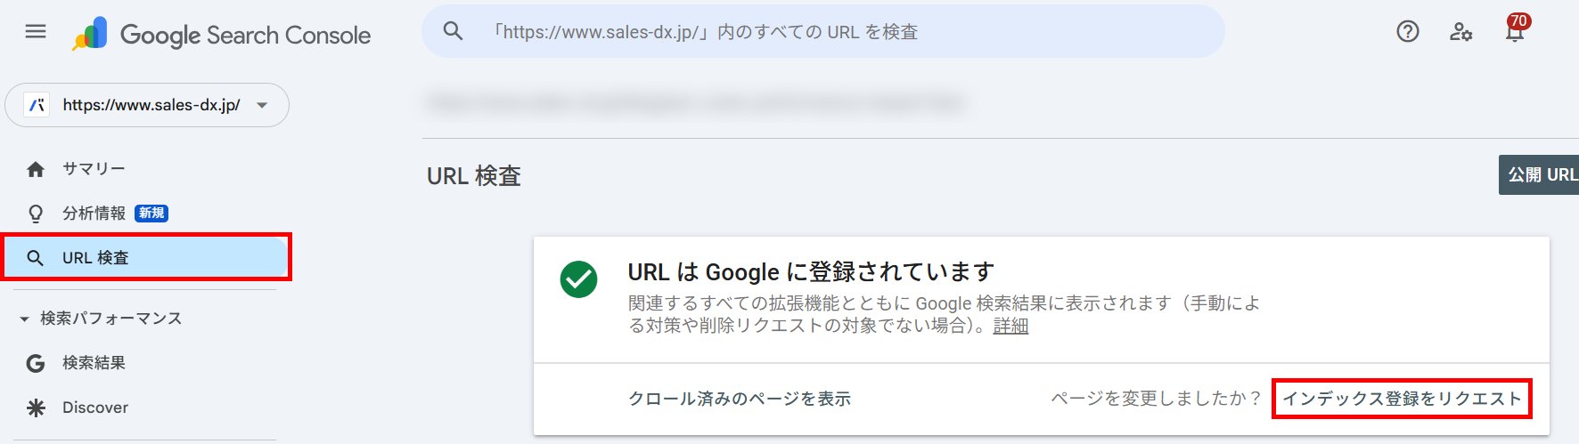This screenshot has height=444, width=1579.
Task: Click the search magnifier icon in URL bar
Action: [453, 31]
